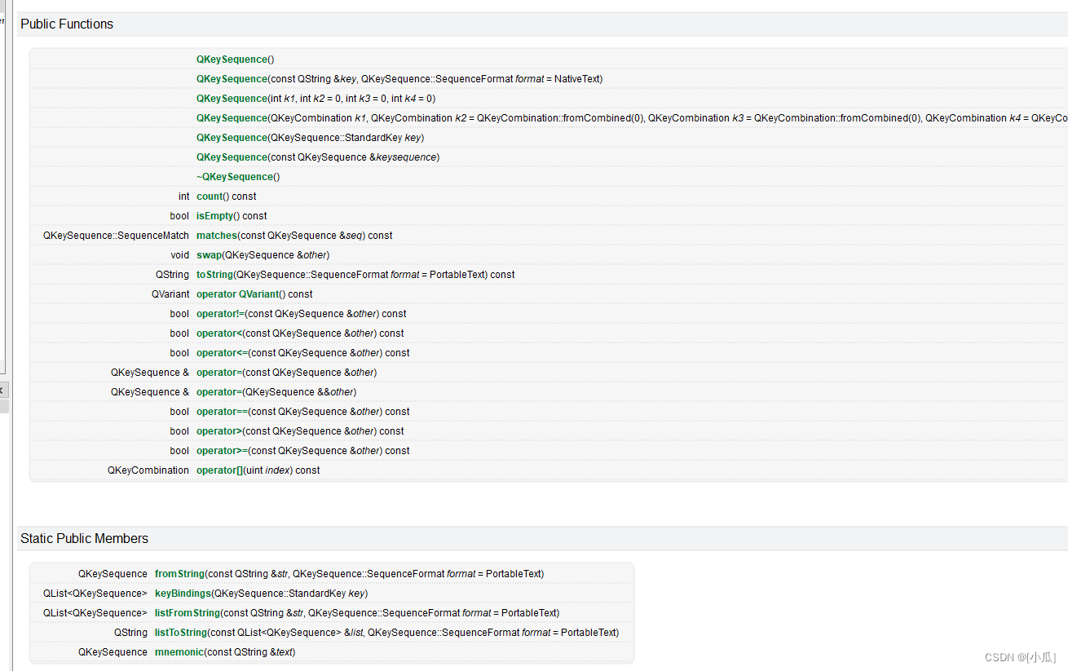This screenshot has height=671, width=1068.
Task: Click 'QString' return type in toString row
Action: point(173,275)
